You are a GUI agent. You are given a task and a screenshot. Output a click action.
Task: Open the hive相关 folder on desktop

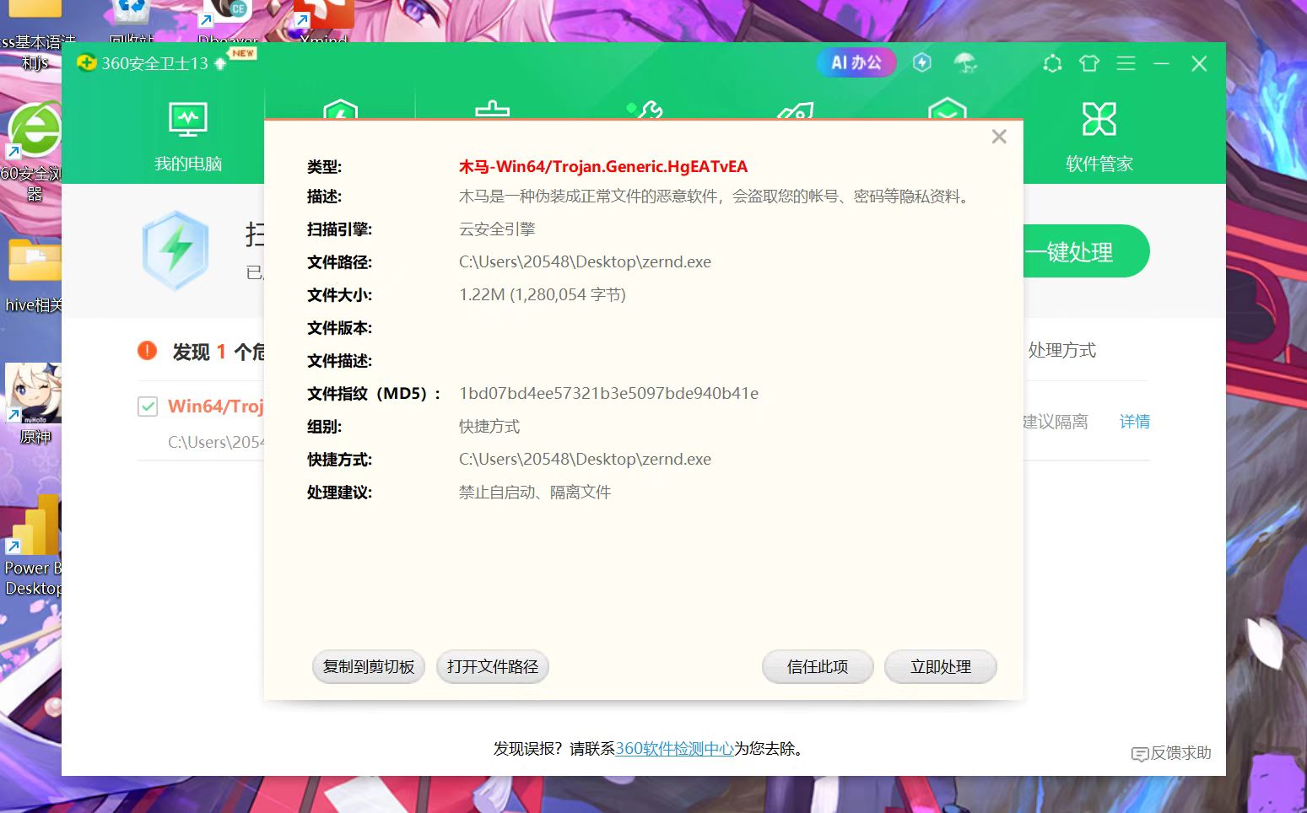click(x=34, y=274)
